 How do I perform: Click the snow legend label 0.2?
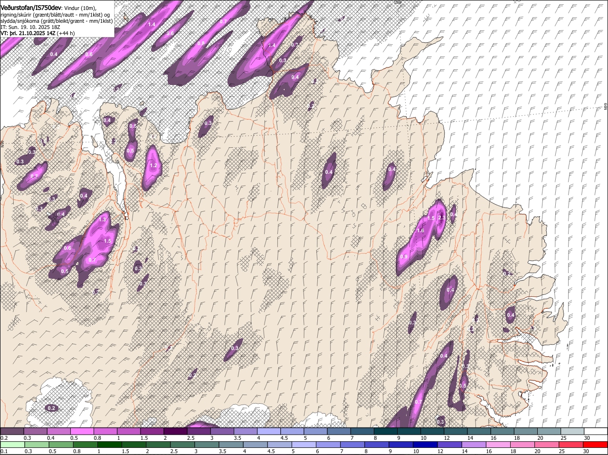coord(4,438)
